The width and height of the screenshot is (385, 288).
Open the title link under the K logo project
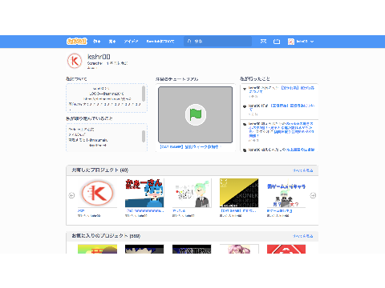tap(81, 210)
